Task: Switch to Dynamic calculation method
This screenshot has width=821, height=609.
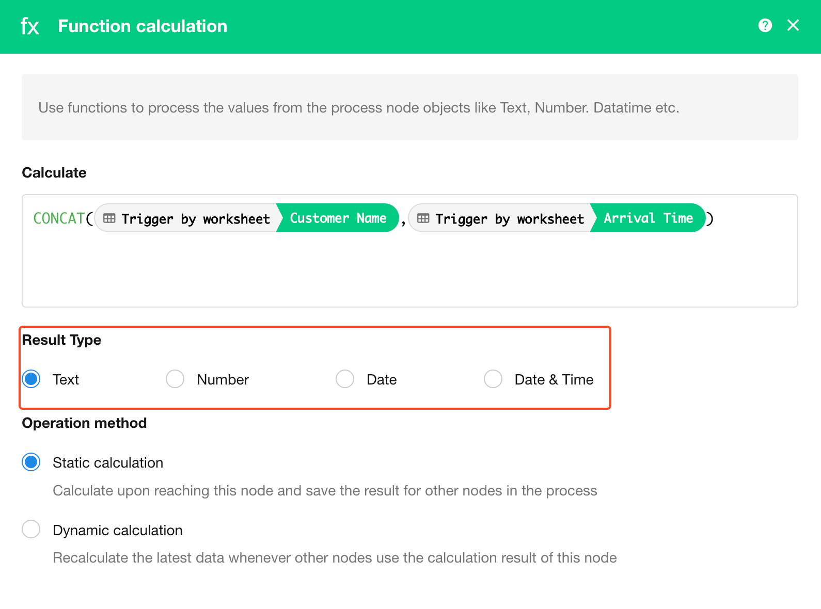Action: 31,529
